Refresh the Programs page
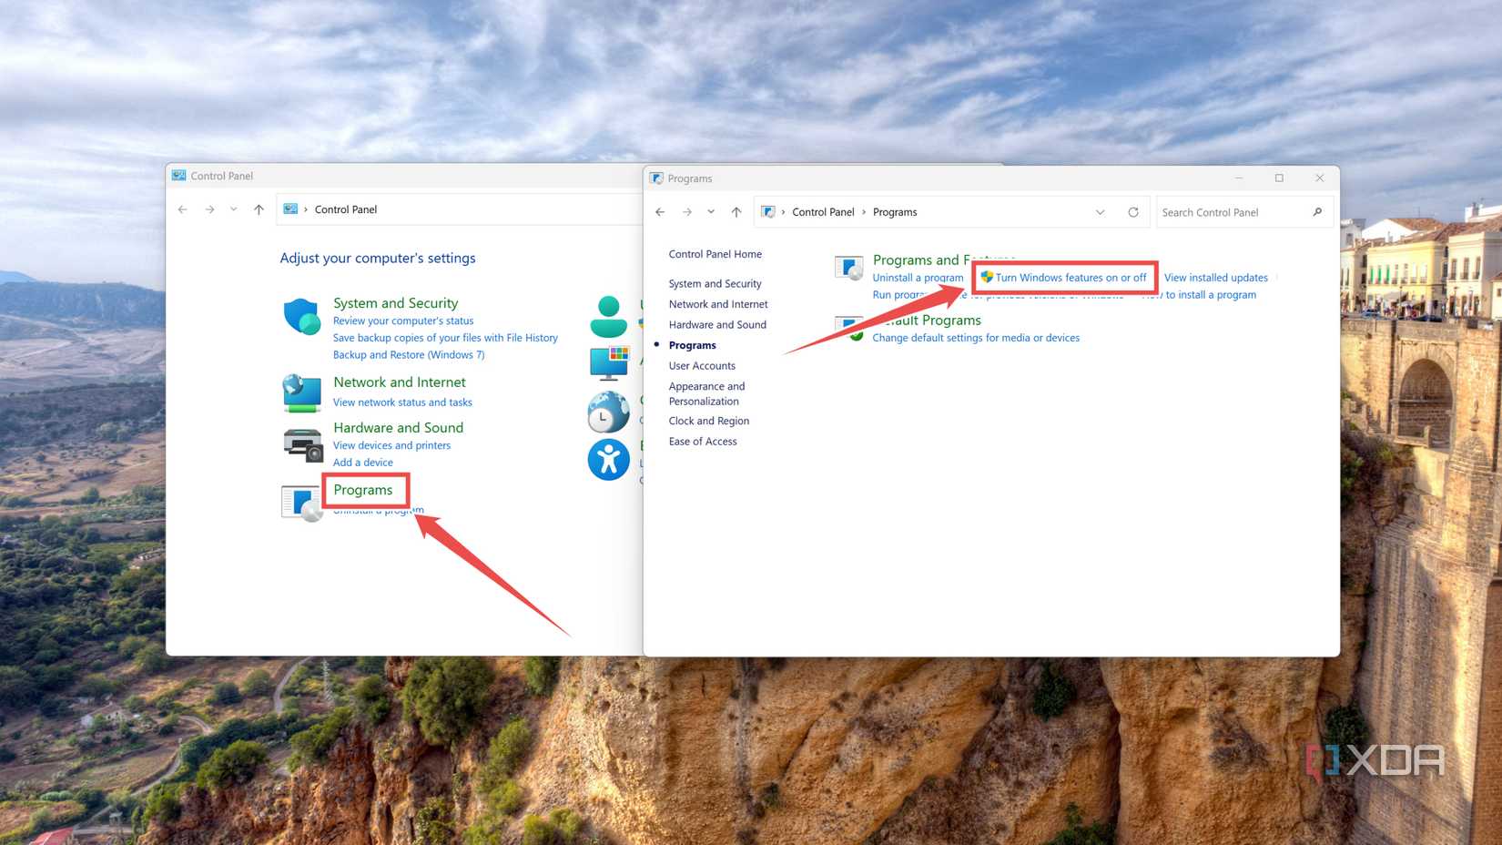 [x=1133, y=211]
